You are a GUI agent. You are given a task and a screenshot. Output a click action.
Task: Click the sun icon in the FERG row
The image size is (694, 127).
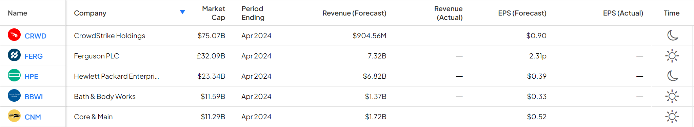pos(672,56)
